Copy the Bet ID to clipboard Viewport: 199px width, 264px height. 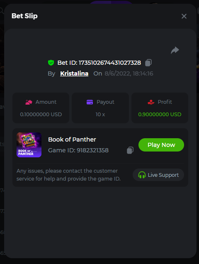click(x=148, y=63)
